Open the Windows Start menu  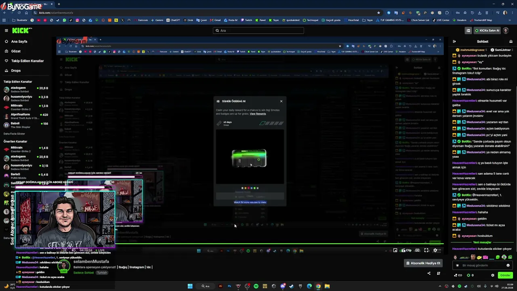point(190,286)
